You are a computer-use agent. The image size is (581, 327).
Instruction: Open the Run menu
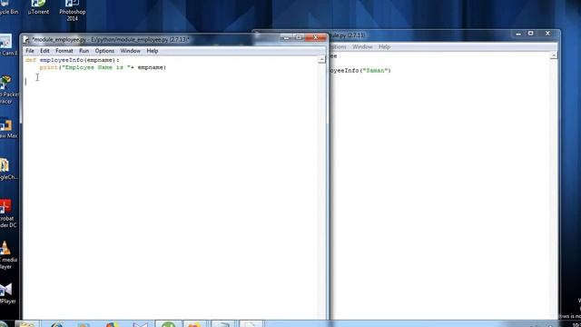(84, 51)
